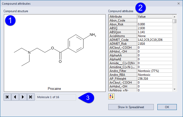This screenshot has width=183, height=117.
Task: Click value None for AcidAtoms
Action: pyautogui.click(x=155, y=36)
